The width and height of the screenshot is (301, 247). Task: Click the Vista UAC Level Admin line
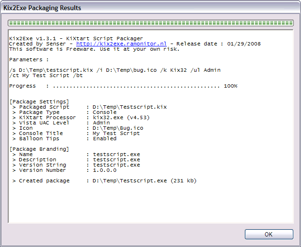pos(62,123)
